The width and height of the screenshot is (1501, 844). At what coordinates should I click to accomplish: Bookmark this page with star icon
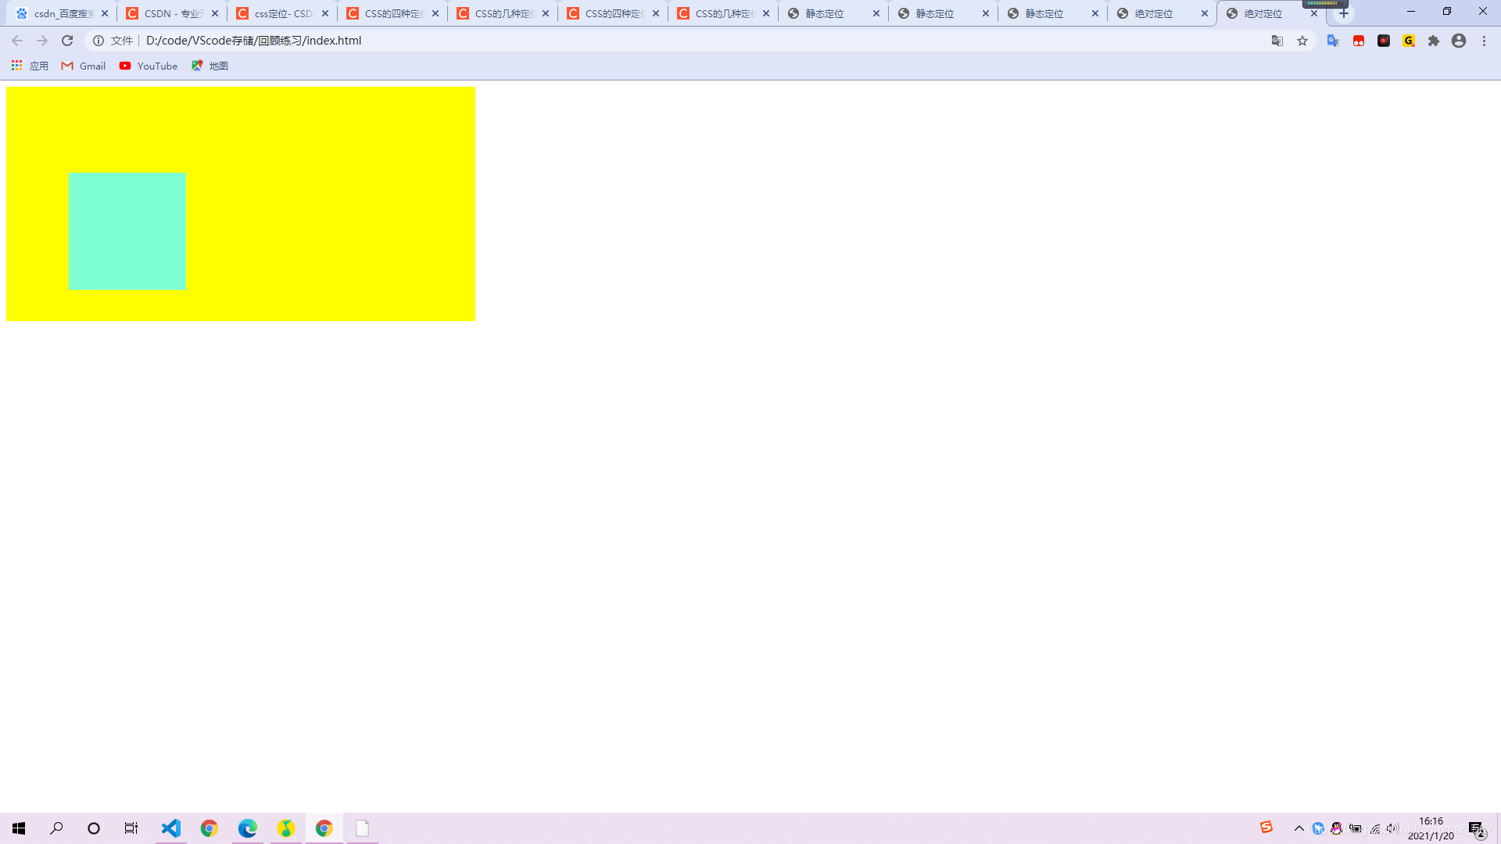pyautogui.click(x=1302, y=41)
